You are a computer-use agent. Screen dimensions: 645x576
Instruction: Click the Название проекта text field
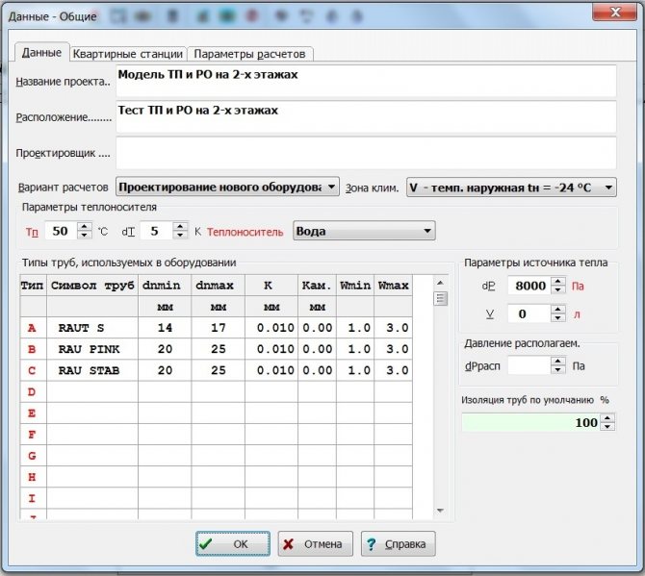tap(364, 80)
